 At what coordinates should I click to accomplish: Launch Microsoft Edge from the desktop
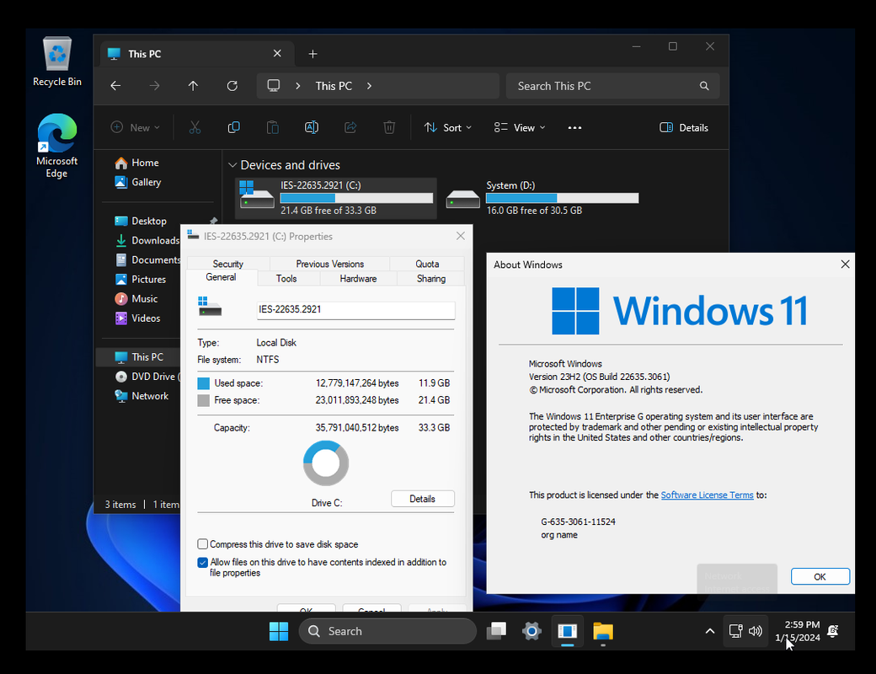point(57,145)
